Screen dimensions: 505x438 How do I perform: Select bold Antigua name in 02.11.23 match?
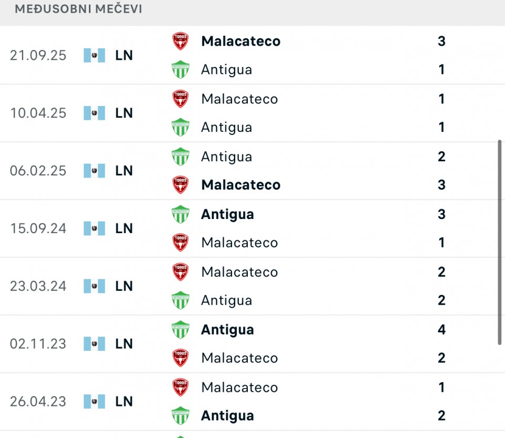227,330
